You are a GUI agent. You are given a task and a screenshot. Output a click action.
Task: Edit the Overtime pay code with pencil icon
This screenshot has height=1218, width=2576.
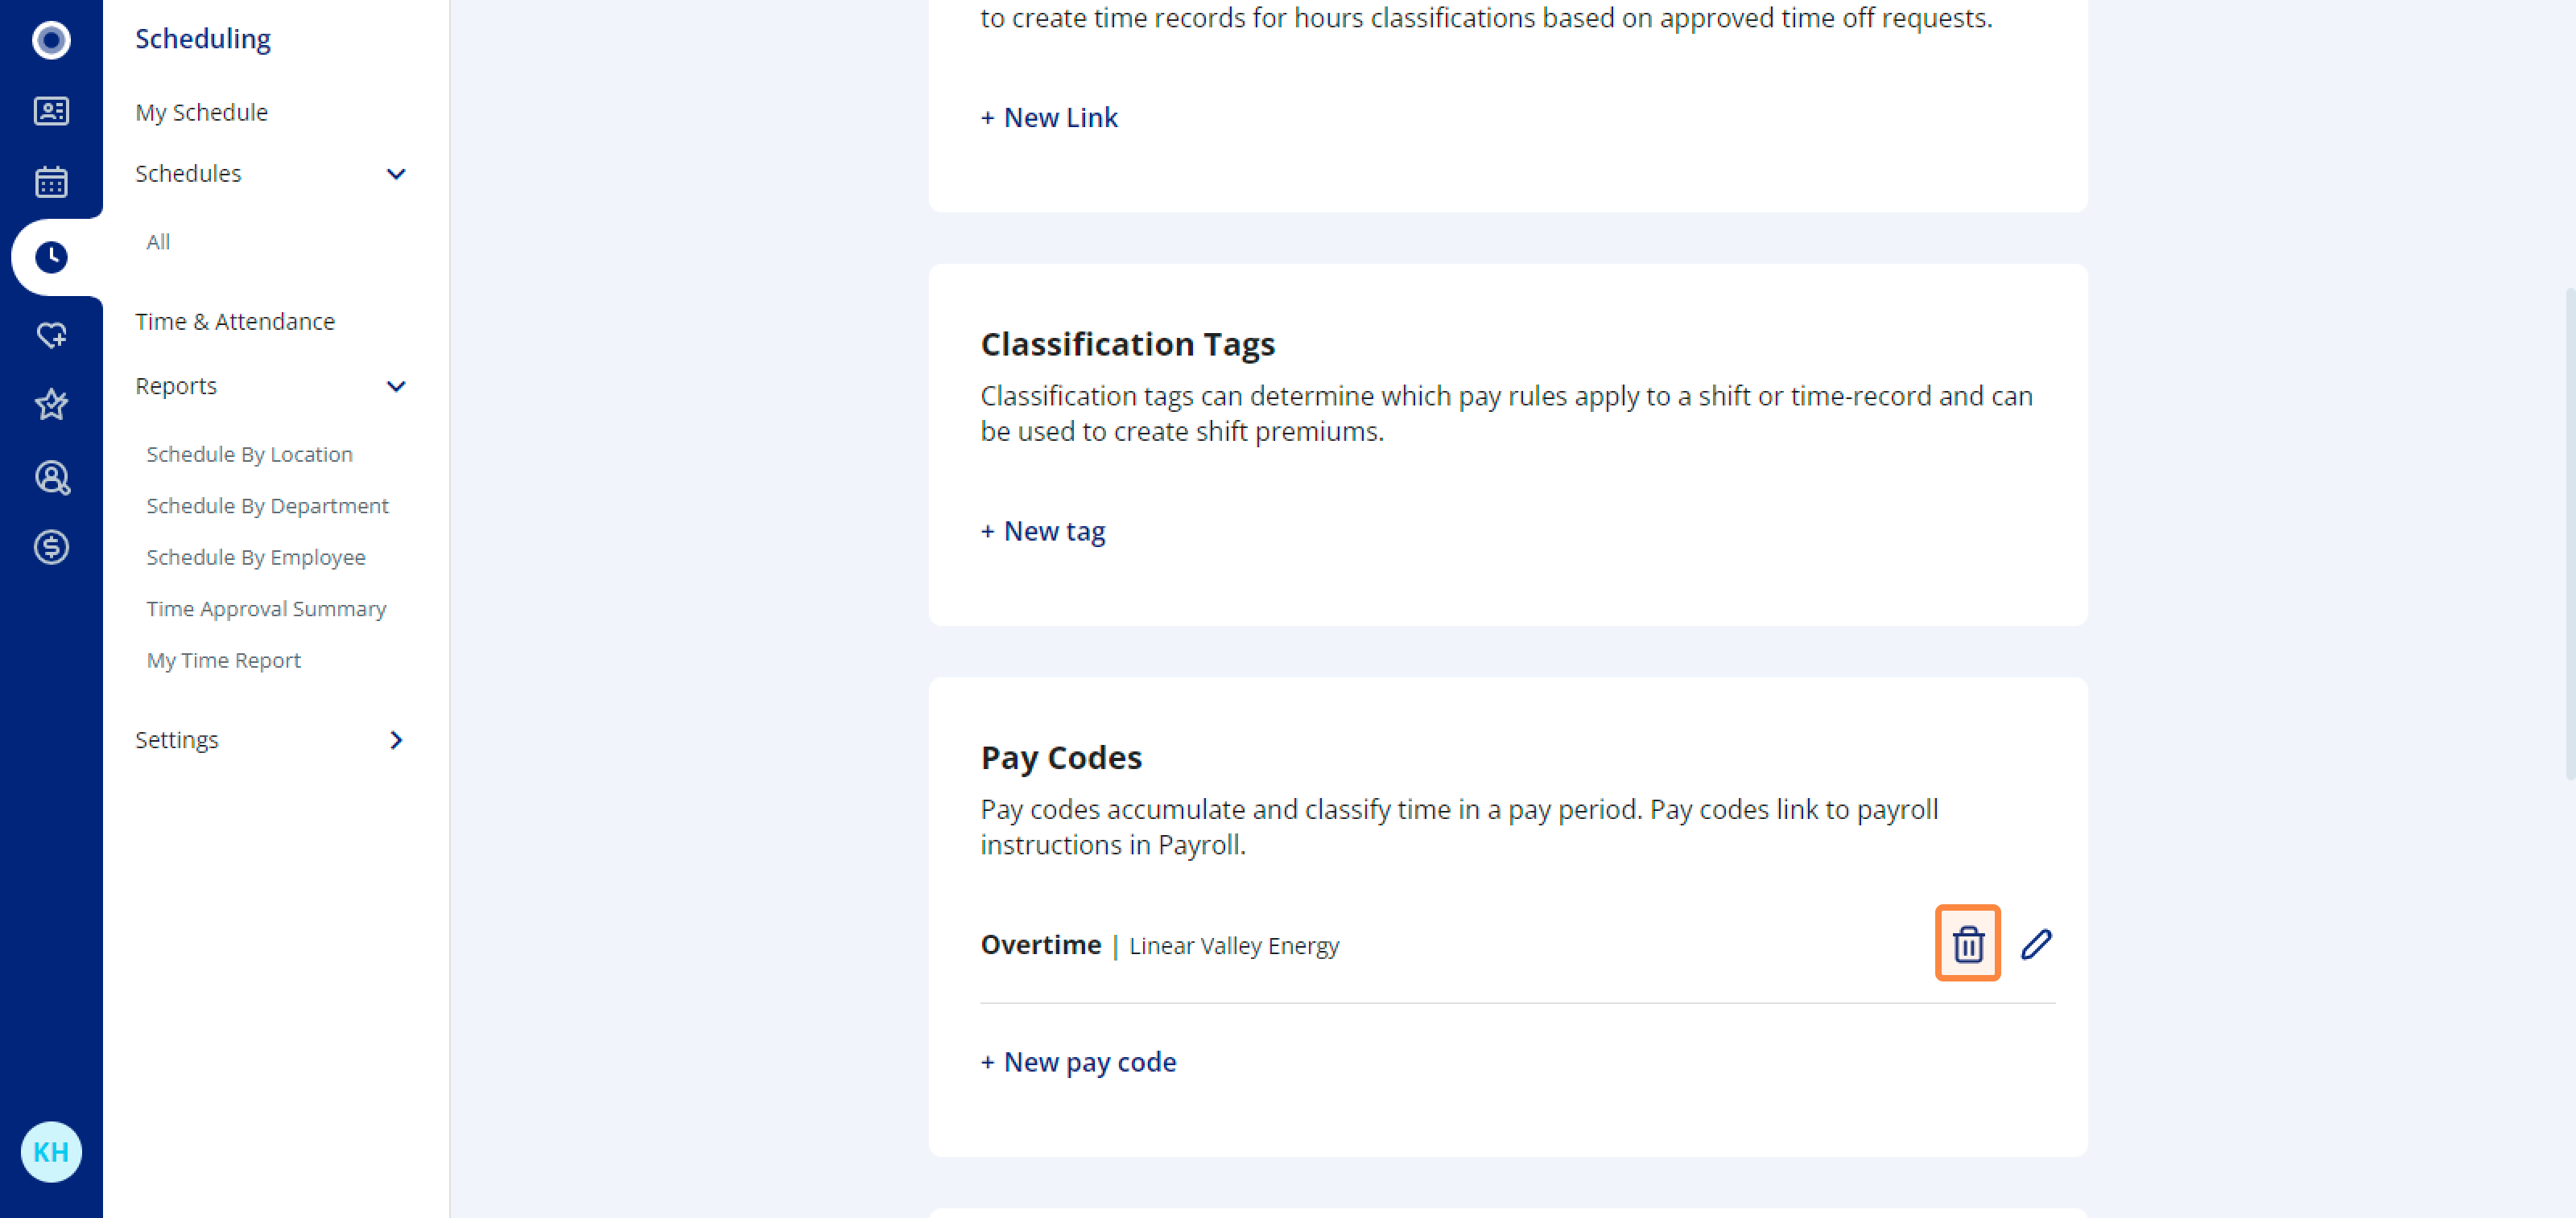(x=2036, y=943)
